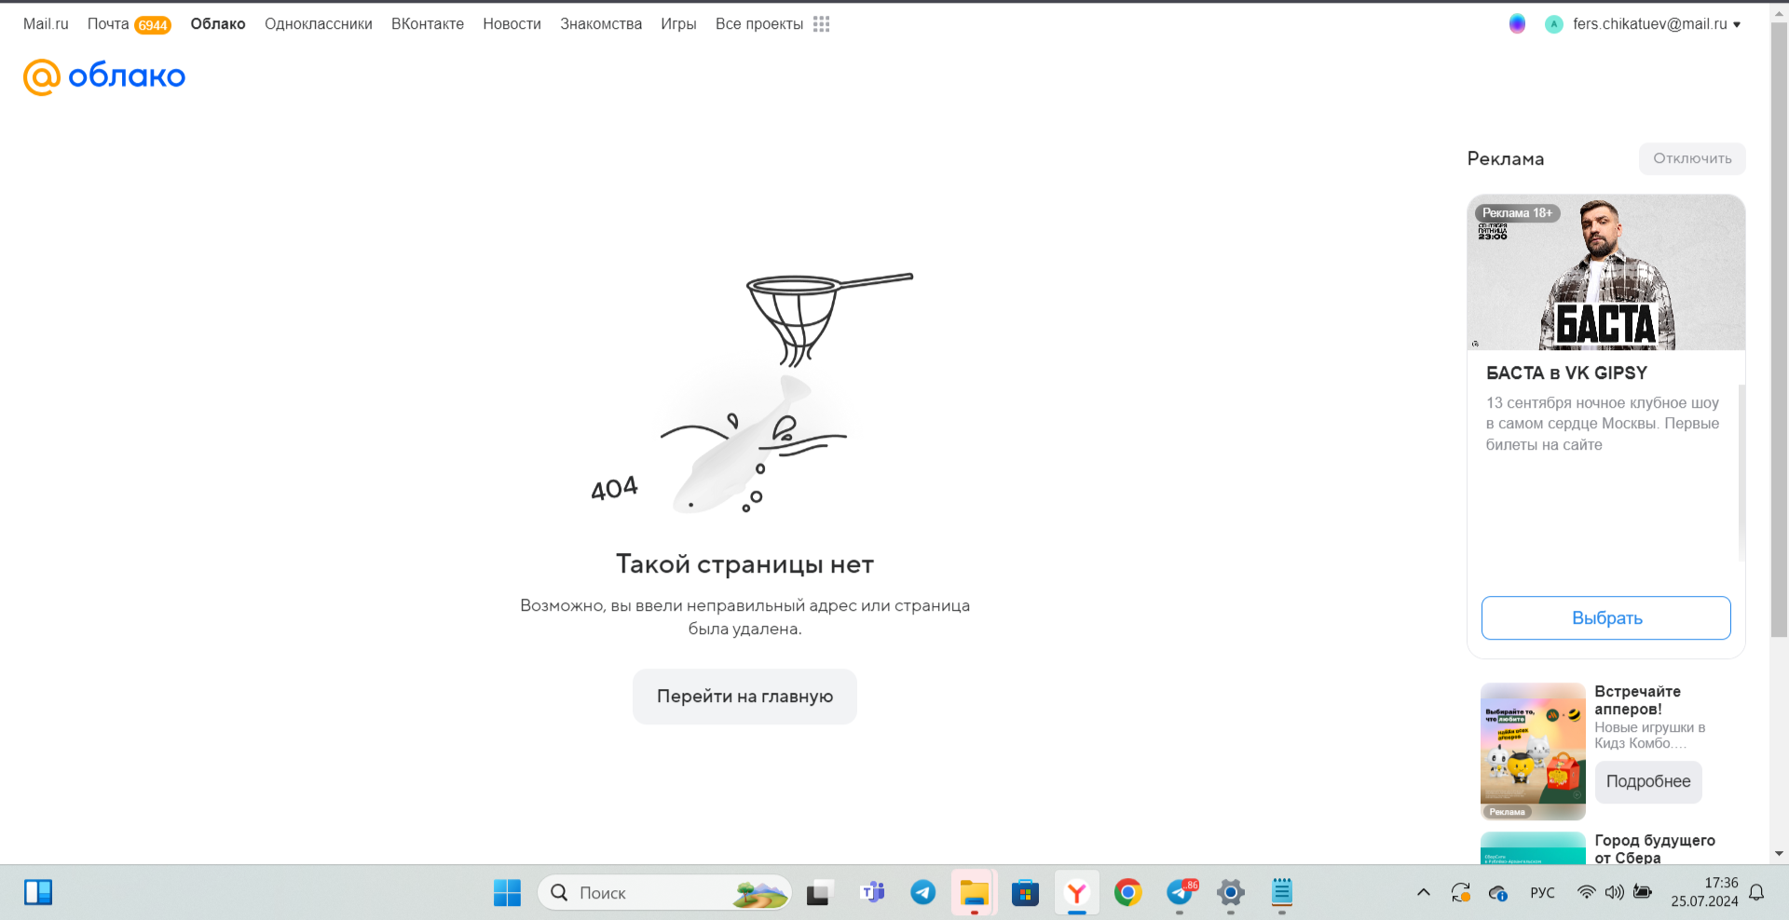
Task: Open the Встречайте апперов! ad link
Action: pos(1637,700)
